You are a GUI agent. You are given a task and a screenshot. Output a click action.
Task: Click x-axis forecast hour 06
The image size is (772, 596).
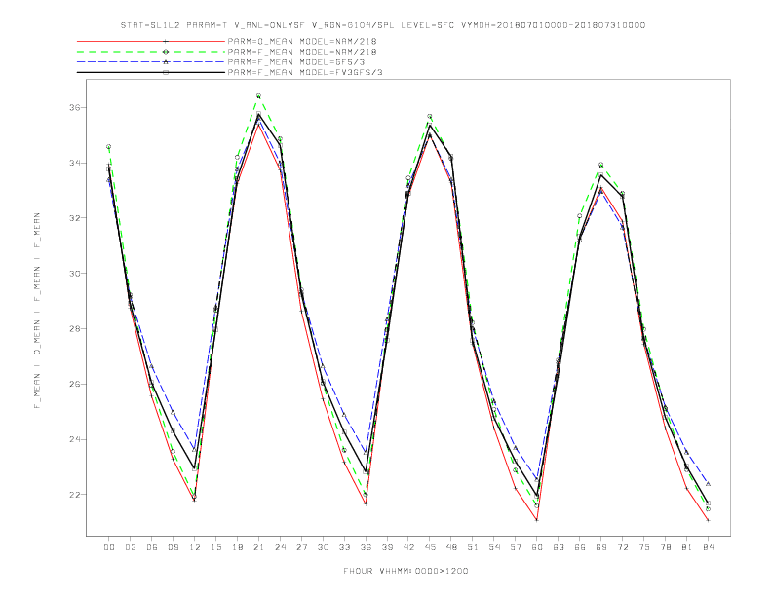(152, 547)
